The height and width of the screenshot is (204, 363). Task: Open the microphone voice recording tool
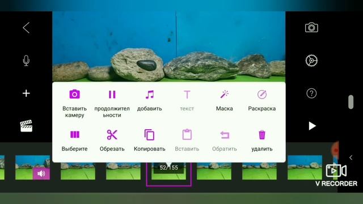click(x=26, y=61)
